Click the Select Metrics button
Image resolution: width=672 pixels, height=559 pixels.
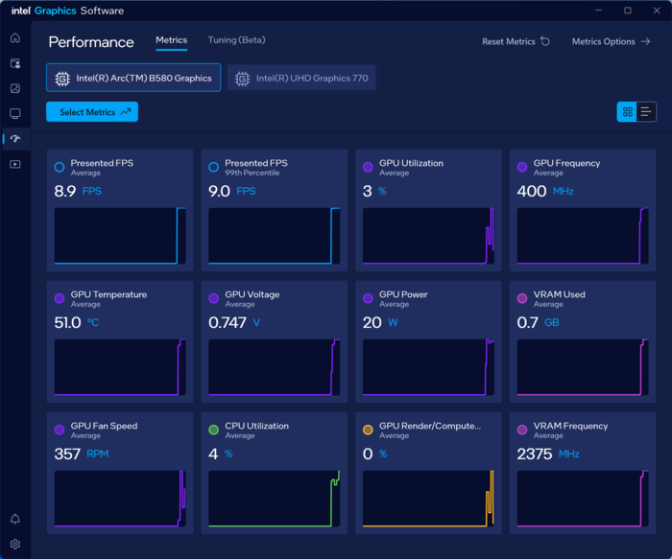point(92,112)
